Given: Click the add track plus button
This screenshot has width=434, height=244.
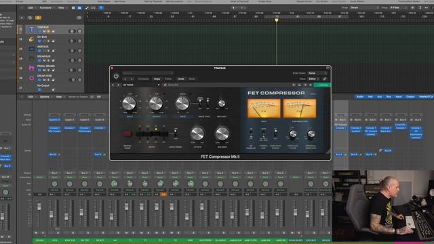Looking at the screenshot, I should [x=22, y=18].
